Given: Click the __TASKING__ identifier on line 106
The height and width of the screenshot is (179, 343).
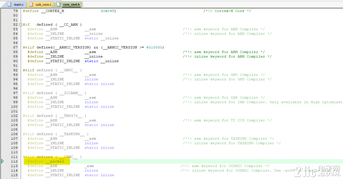Looking at the screenshot, I should tap(72, 134).
